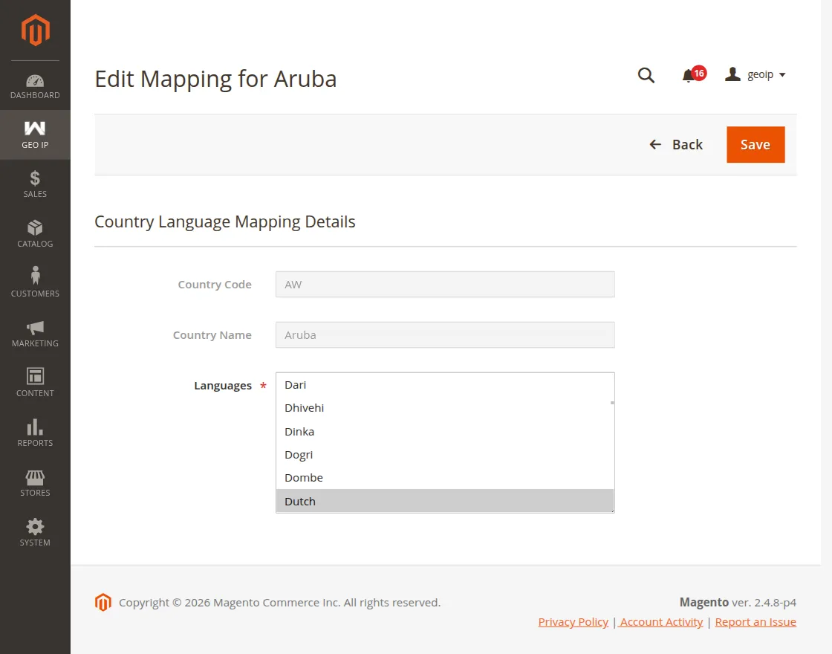Click the search magnifier icon
The width and height of the screenshot is (832, 654).
pyautogui.click(x=646, y=75)
